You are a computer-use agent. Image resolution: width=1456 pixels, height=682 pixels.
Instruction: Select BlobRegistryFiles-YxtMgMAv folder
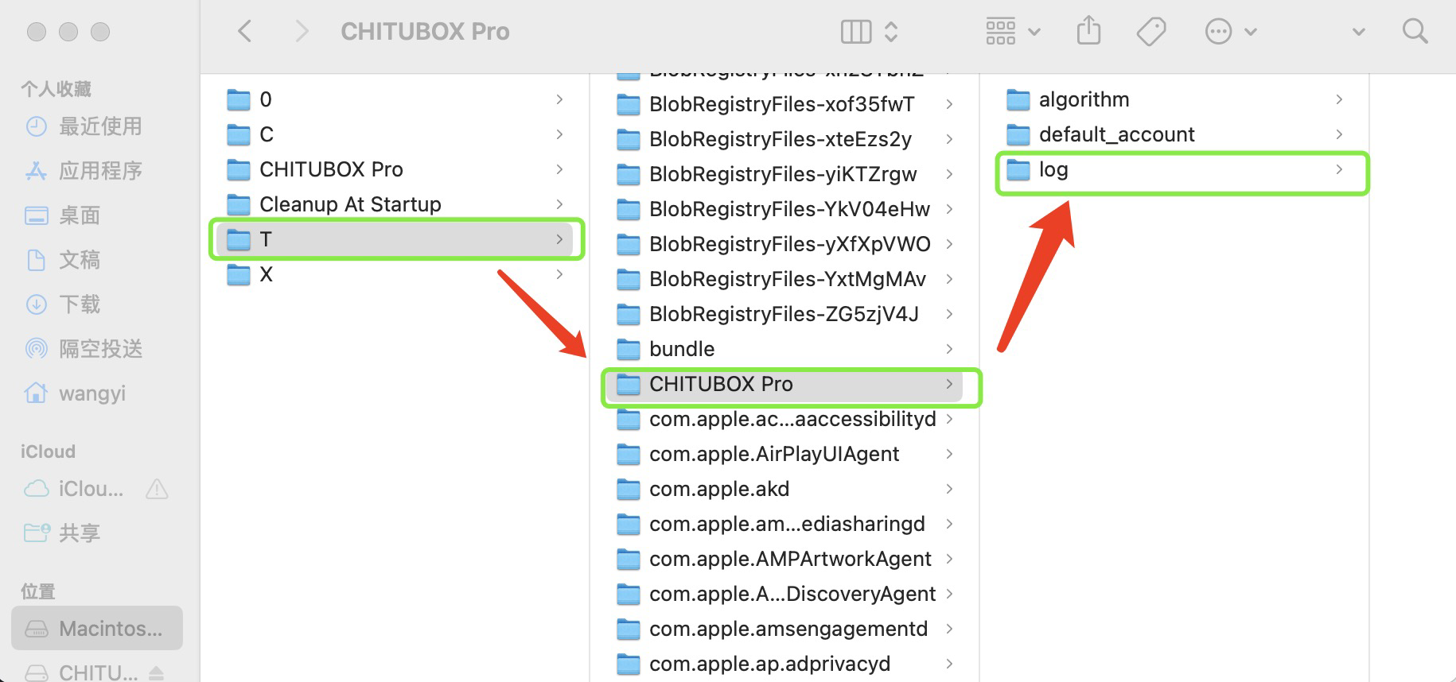point(784,279)
